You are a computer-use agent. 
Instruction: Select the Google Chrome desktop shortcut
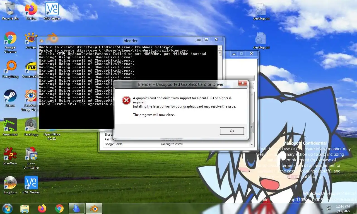click(10, 42)
